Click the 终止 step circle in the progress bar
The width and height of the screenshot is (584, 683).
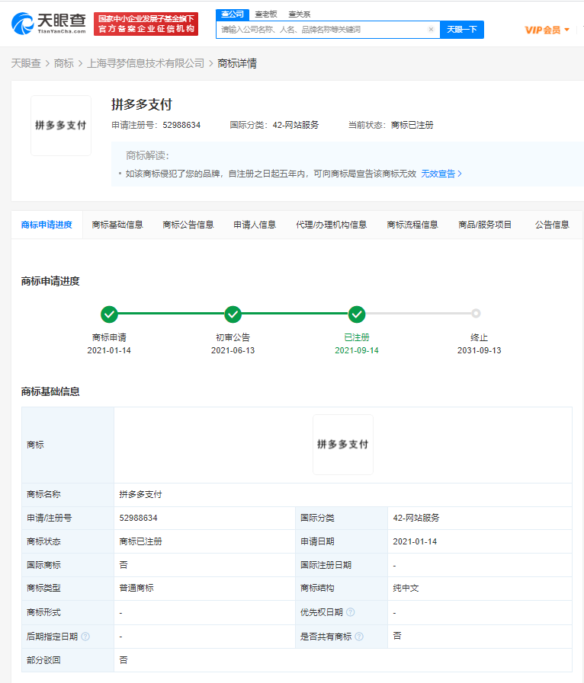(x=476, y=313)
